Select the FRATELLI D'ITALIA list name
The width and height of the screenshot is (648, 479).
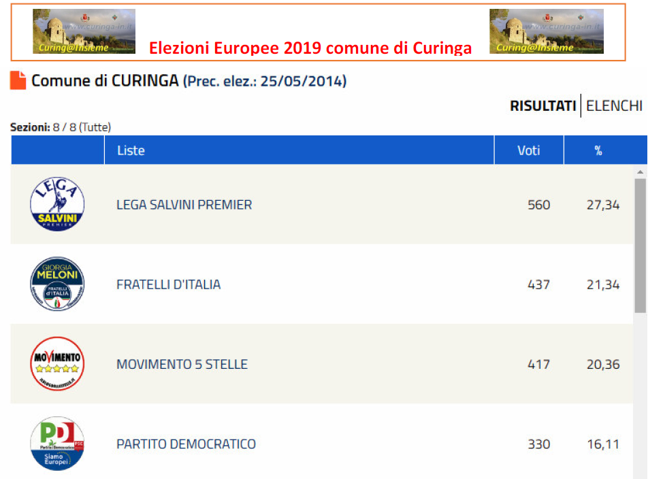click(169, 284)
